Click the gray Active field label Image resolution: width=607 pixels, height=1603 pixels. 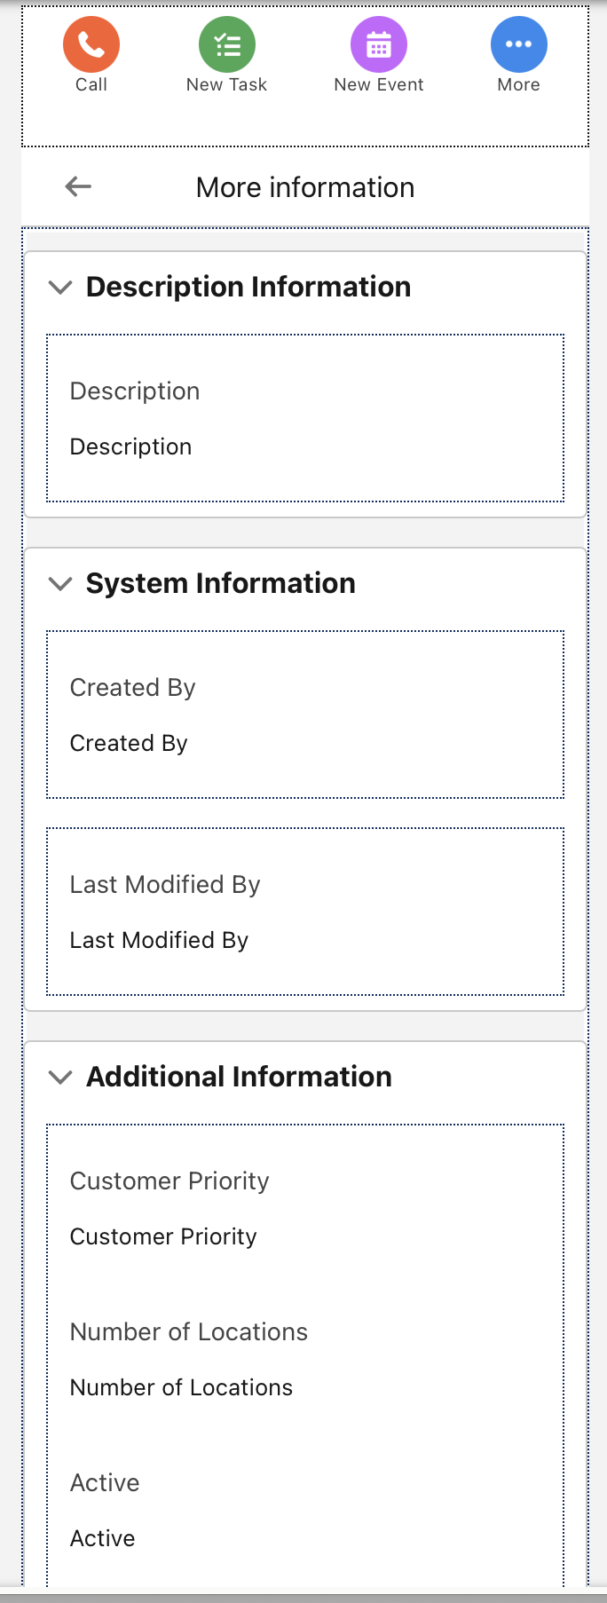(x=105, y=1482)
